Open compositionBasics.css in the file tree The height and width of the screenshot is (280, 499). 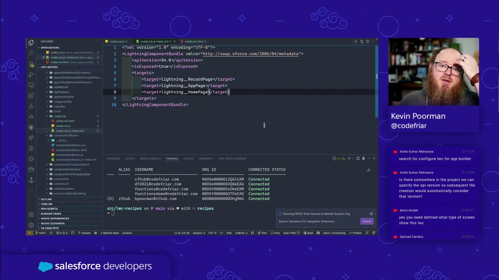tap(70, 145)
